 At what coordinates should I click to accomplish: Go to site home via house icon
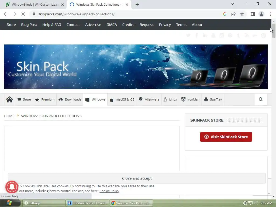(9, 99)
